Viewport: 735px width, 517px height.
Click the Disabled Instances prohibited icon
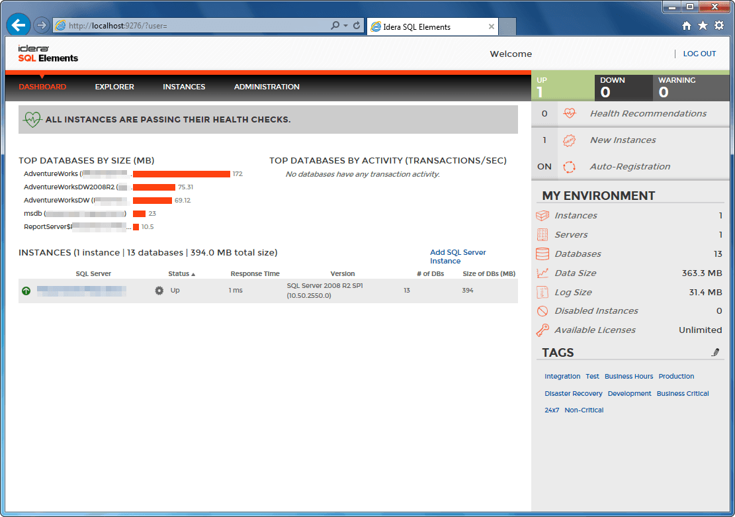point(542,311)
